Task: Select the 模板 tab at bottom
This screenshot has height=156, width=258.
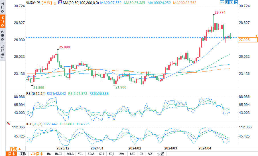Action: 23,154
